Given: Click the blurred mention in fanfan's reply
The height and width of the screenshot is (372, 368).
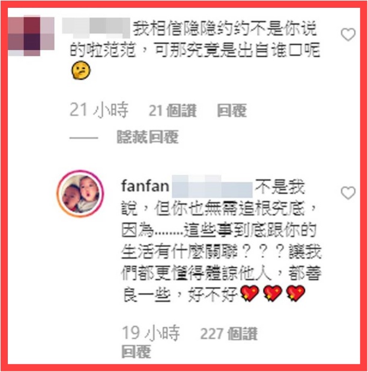Looking at the screenshot, I should click(x=212, y=186).
